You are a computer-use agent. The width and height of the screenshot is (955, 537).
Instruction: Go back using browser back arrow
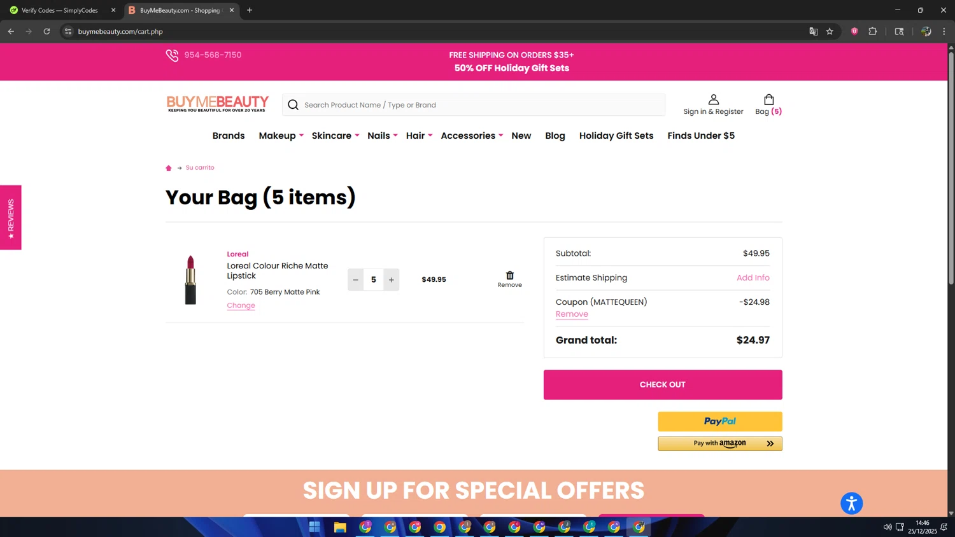pyautogui.click(x=11, y=31)
